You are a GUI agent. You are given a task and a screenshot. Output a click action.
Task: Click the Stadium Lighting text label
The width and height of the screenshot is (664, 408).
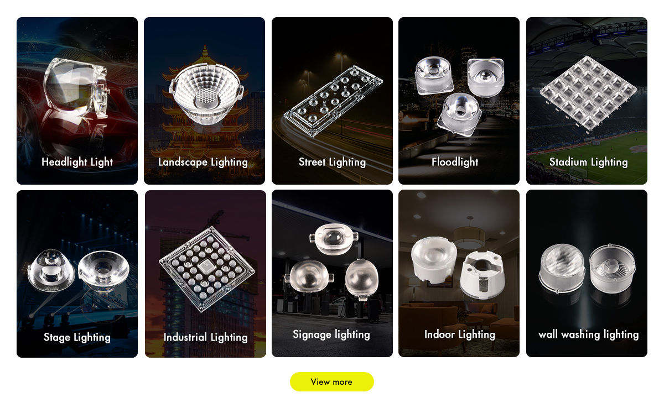click(x=588, y=162)
